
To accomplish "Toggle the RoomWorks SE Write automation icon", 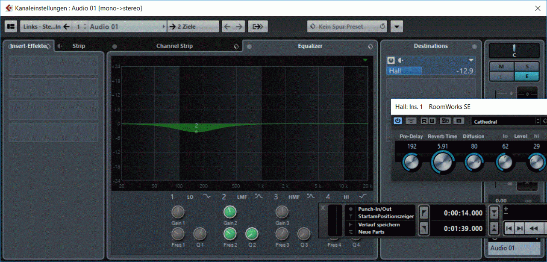I will tap(432, 121).
